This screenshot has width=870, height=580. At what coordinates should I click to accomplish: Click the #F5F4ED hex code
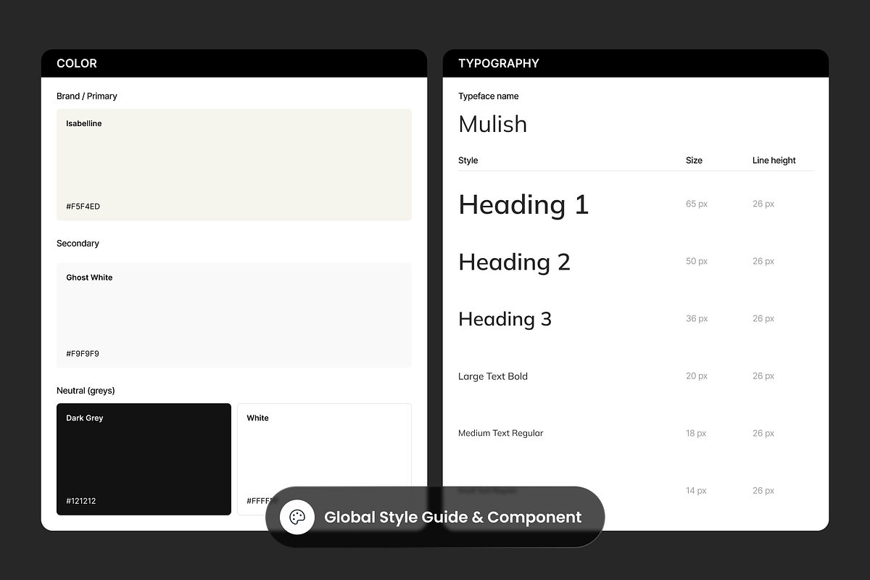83,207
